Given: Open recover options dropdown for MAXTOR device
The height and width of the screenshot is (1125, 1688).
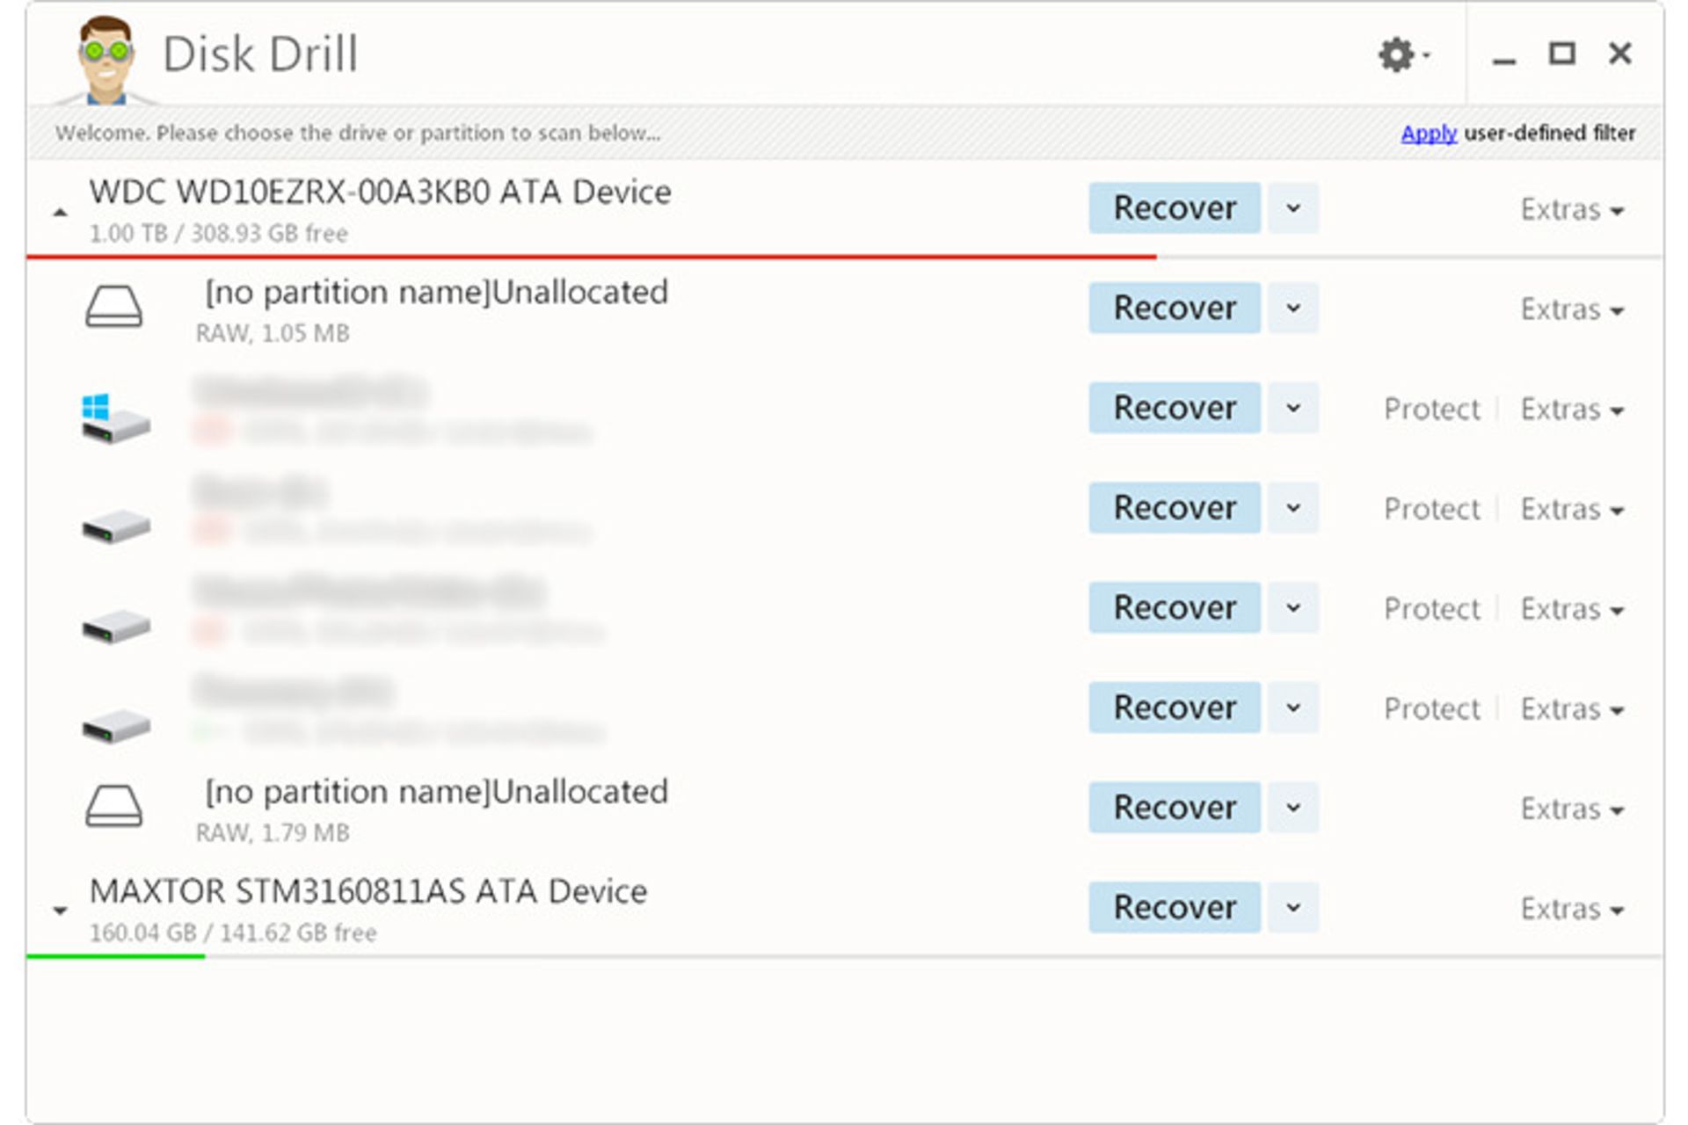Looking at the screenshot, I should click(1293, 907).
